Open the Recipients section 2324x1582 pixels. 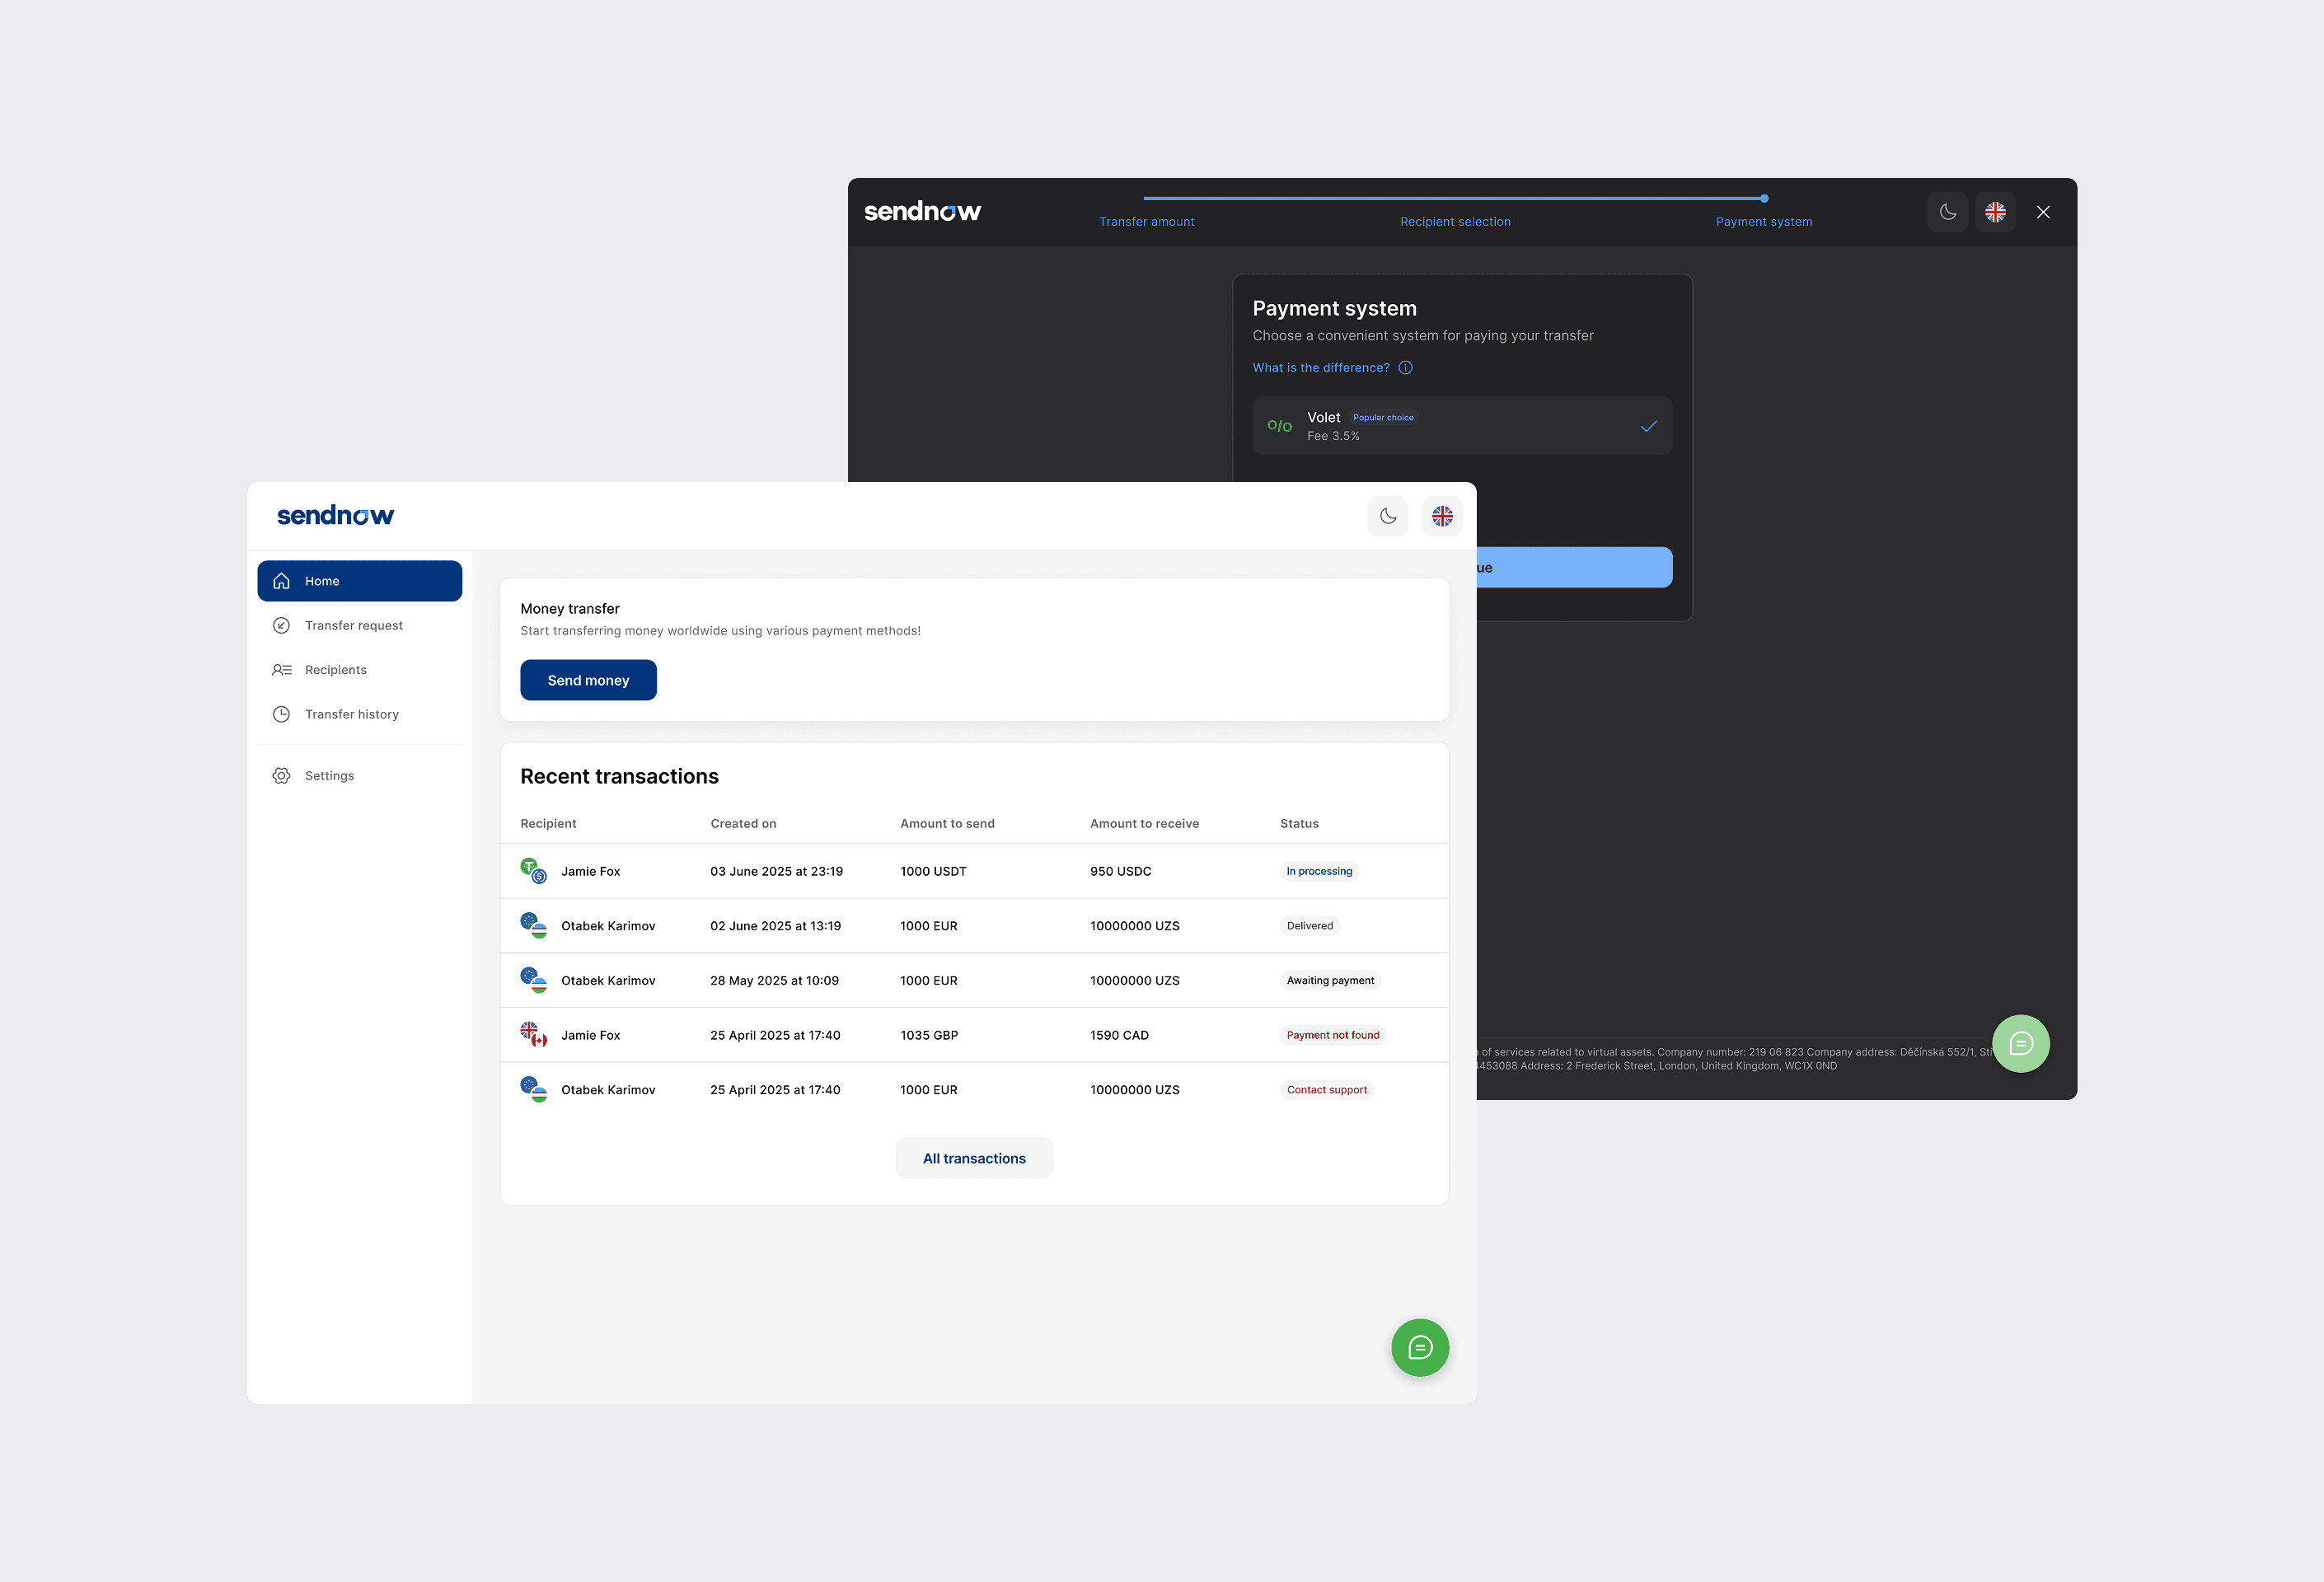tap(335, 670)
